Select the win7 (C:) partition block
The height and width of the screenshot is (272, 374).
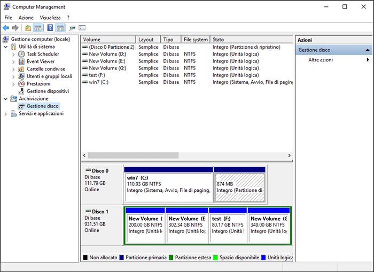click(x=168, y=185)
